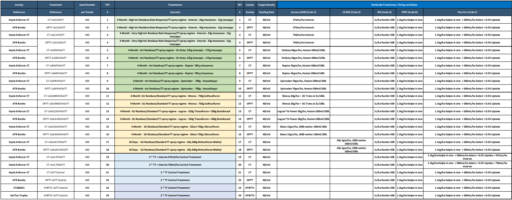Viewport: 512px width, 200px height.
Task: Click the 'Target Density' header cell
Action: tap(266, 5)
